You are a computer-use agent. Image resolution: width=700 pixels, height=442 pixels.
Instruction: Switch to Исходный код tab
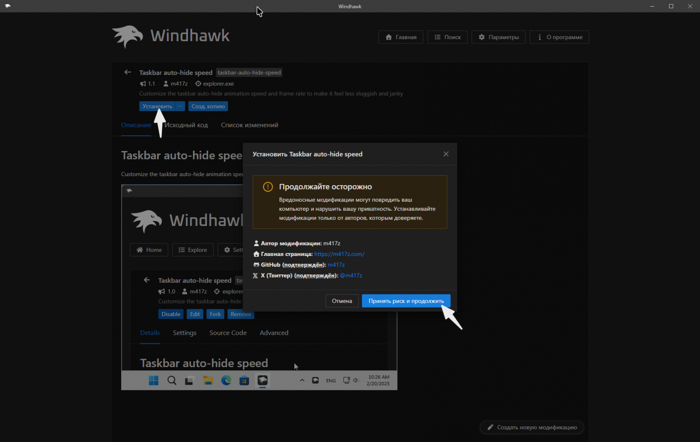click(186, 125)
